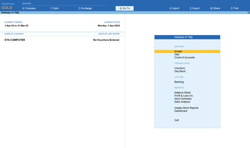Screen dimensions: 250x148
Task: Select Create under Masters
Action: coord(187,51)
